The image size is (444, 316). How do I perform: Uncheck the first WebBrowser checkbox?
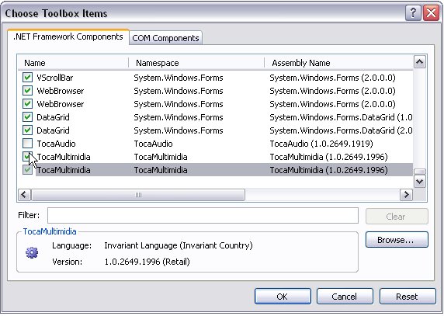27,91
